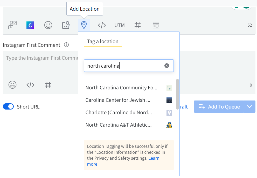This screenshot has width=257, height=178.
Task: Expand Add To Queue dropdown arrow
Action: tap(249, 107)
